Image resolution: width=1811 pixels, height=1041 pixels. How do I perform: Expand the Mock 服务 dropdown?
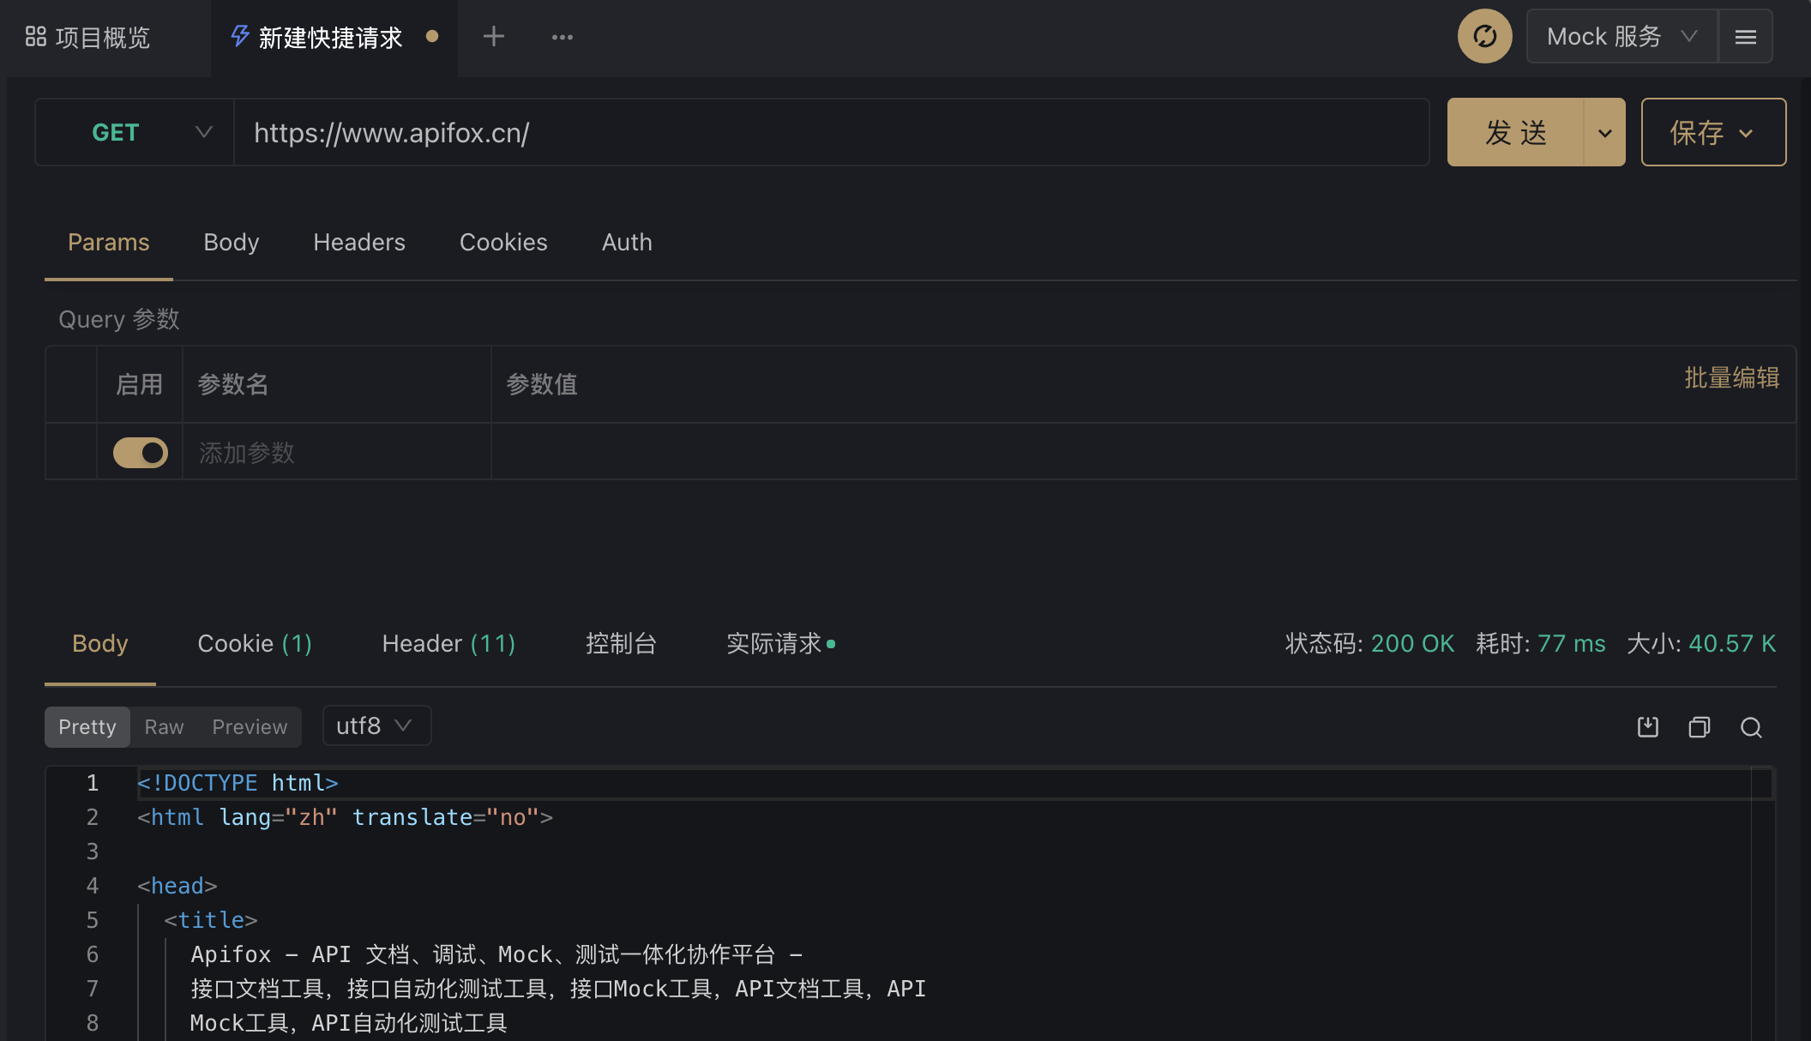[1621, 37]
